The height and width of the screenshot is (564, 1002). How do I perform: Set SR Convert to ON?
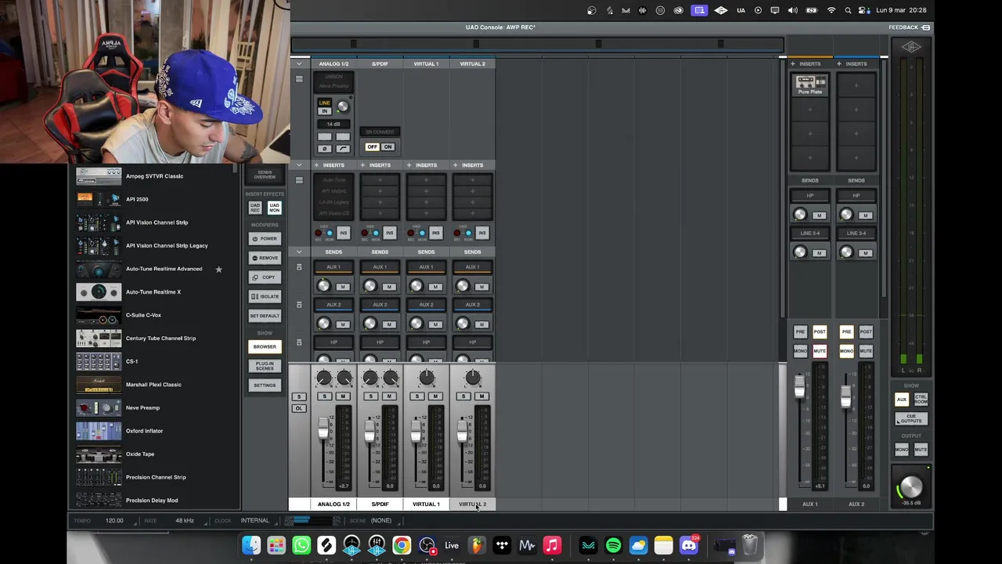(387, 146)
